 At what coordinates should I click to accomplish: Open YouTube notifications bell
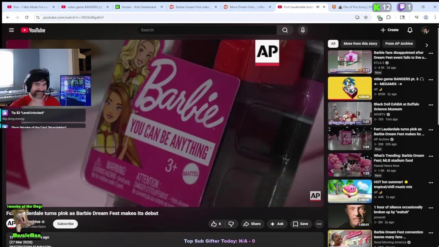pyautogui.click(x=410, y=30)
